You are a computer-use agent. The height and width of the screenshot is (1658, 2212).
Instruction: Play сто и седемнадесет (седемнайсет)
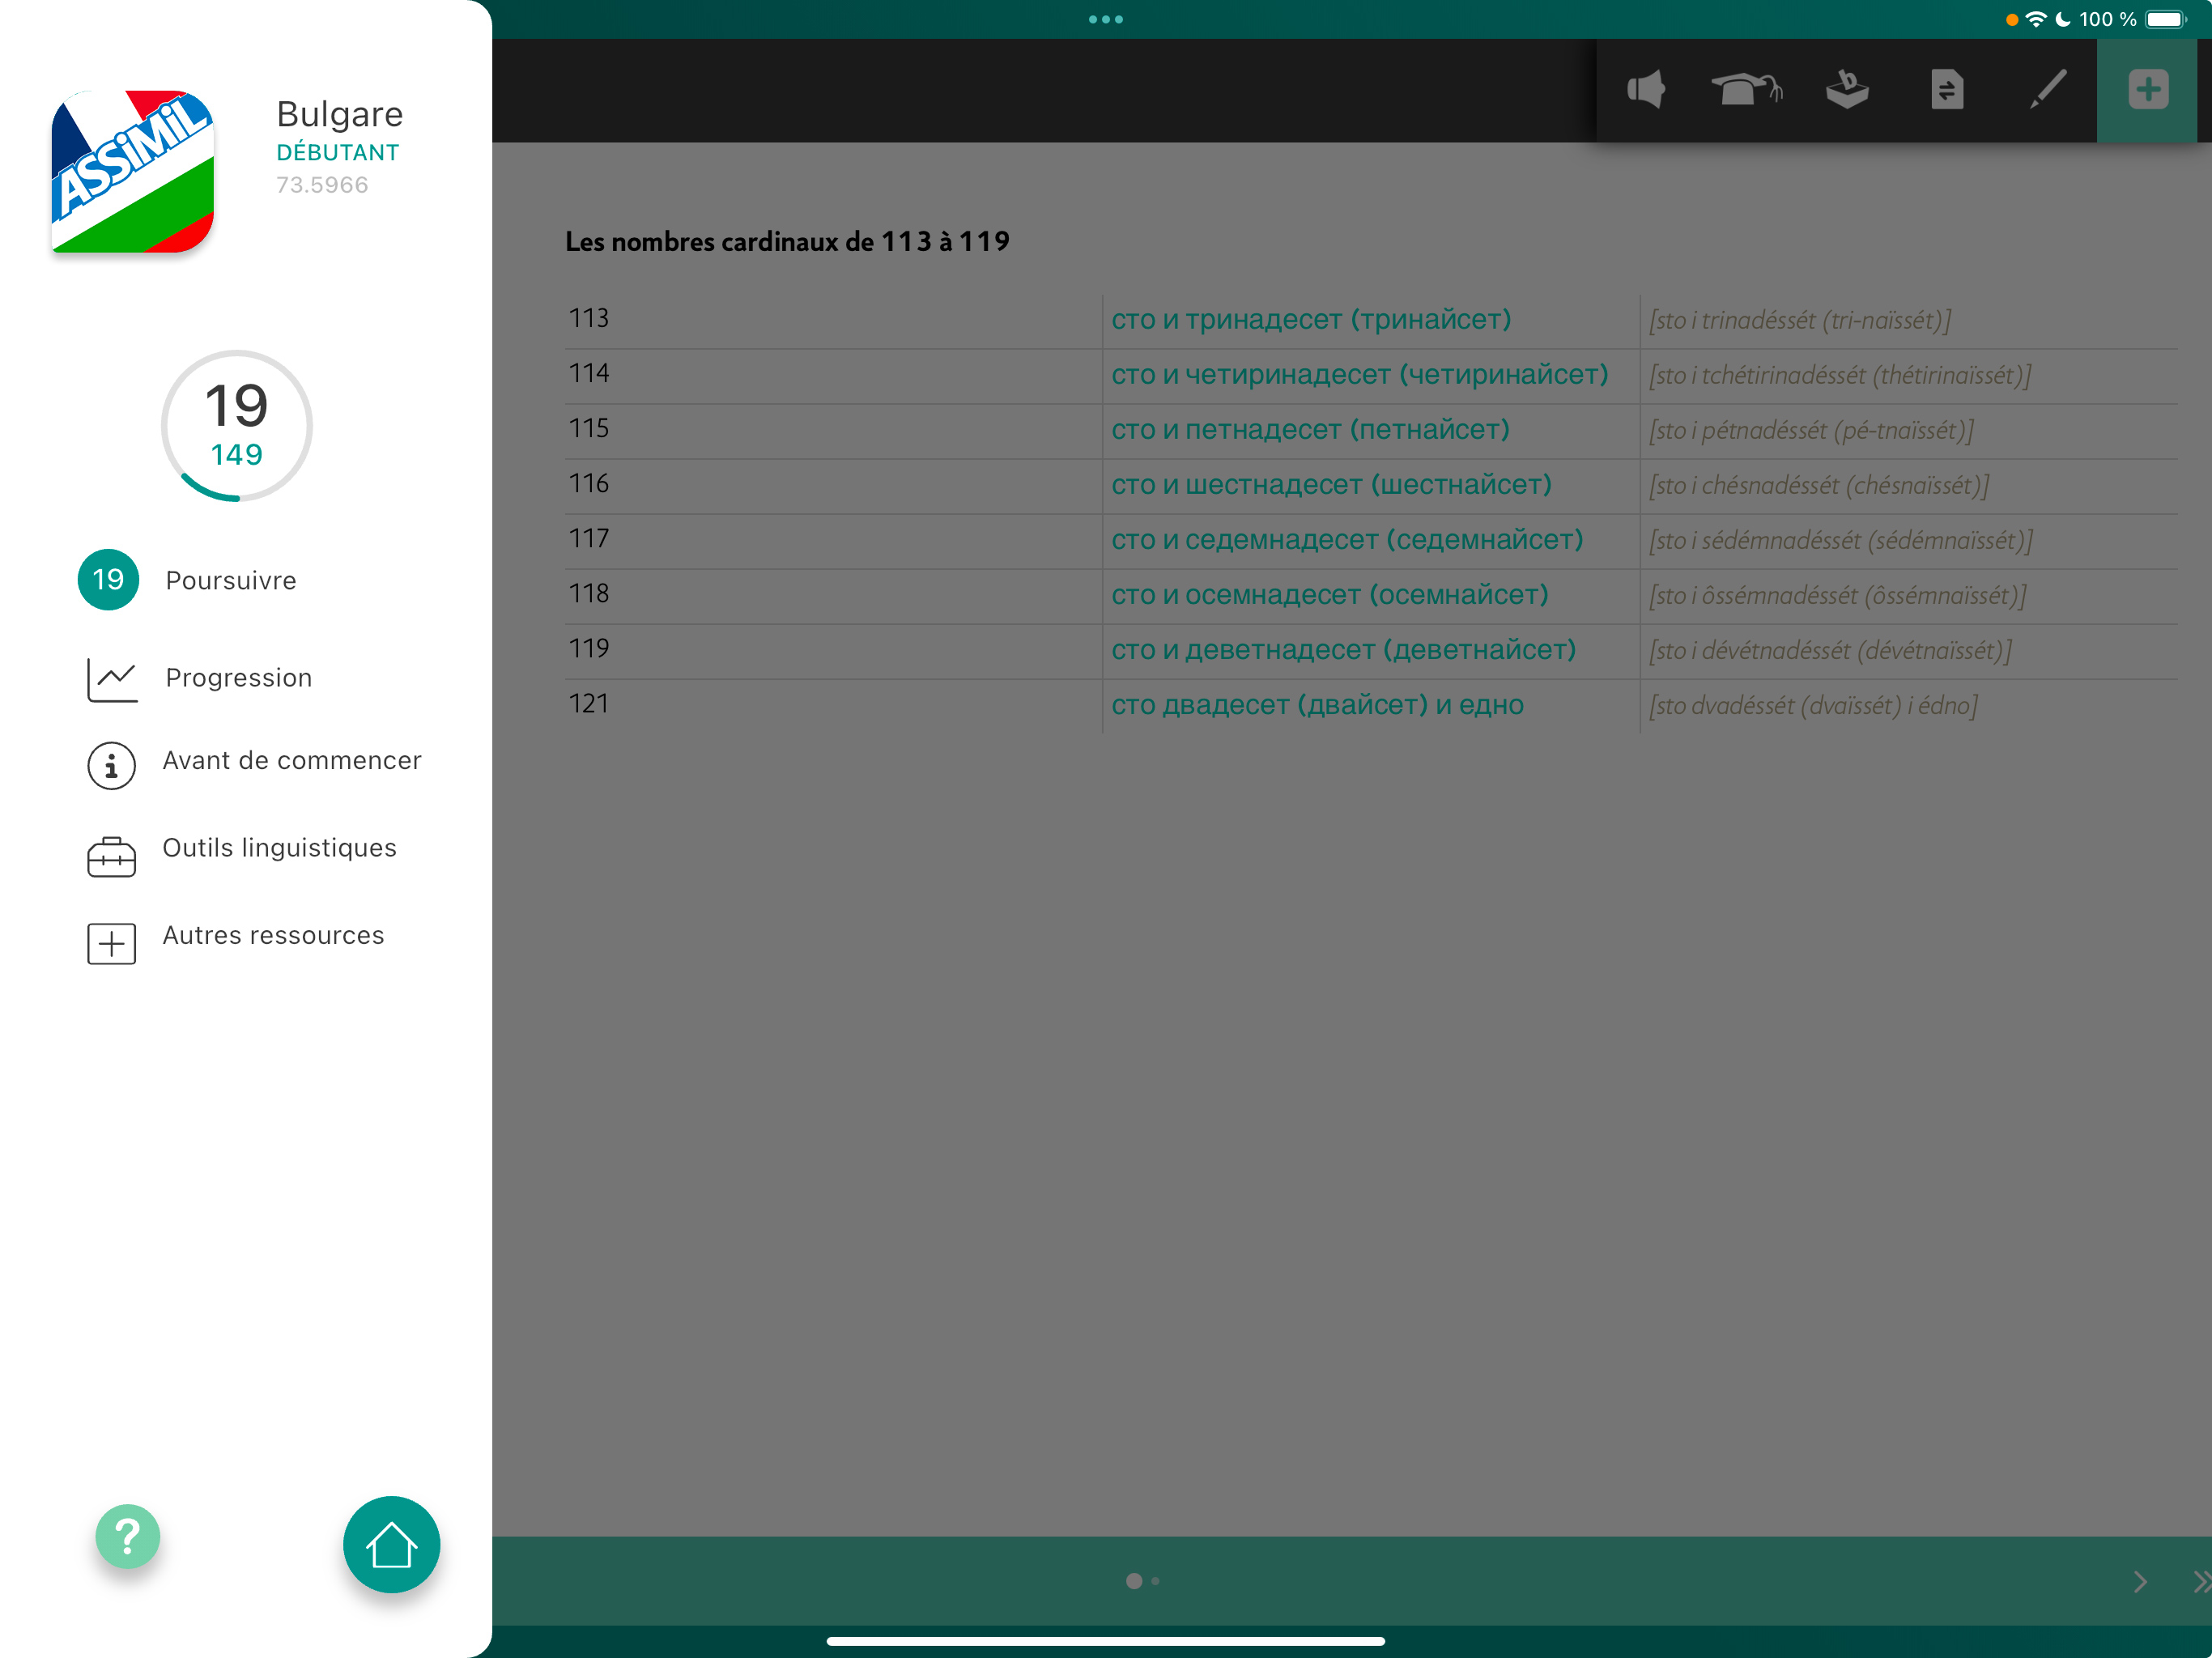pyautogui.click(x=1347, y=540)
